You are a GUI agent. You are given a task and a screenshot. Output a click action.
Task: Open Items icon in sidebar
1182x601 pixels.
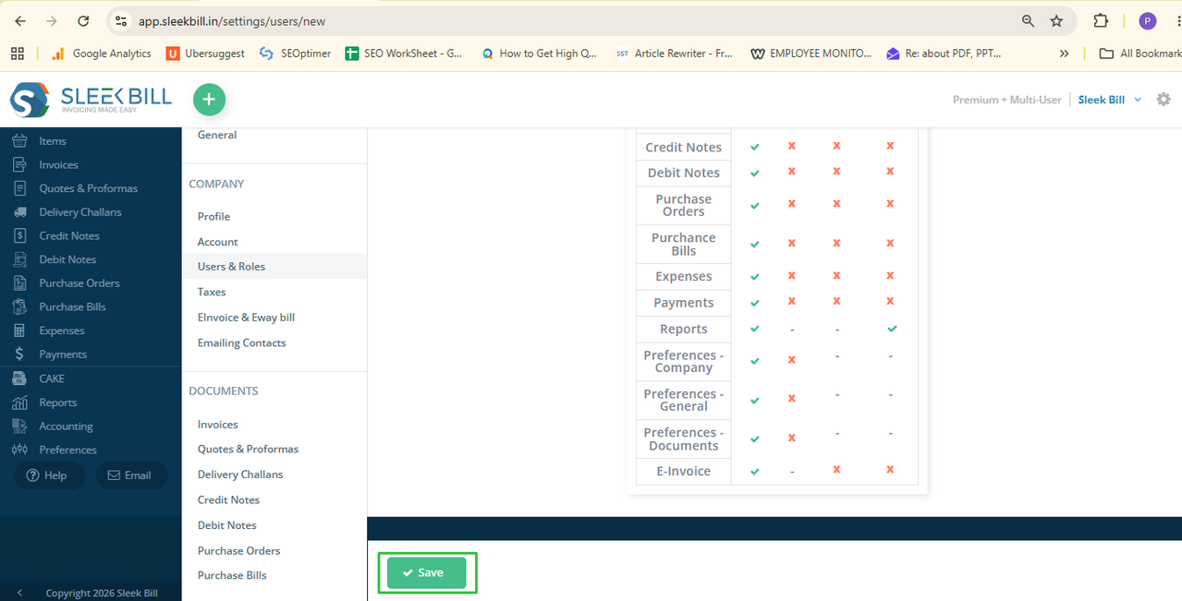19,140
